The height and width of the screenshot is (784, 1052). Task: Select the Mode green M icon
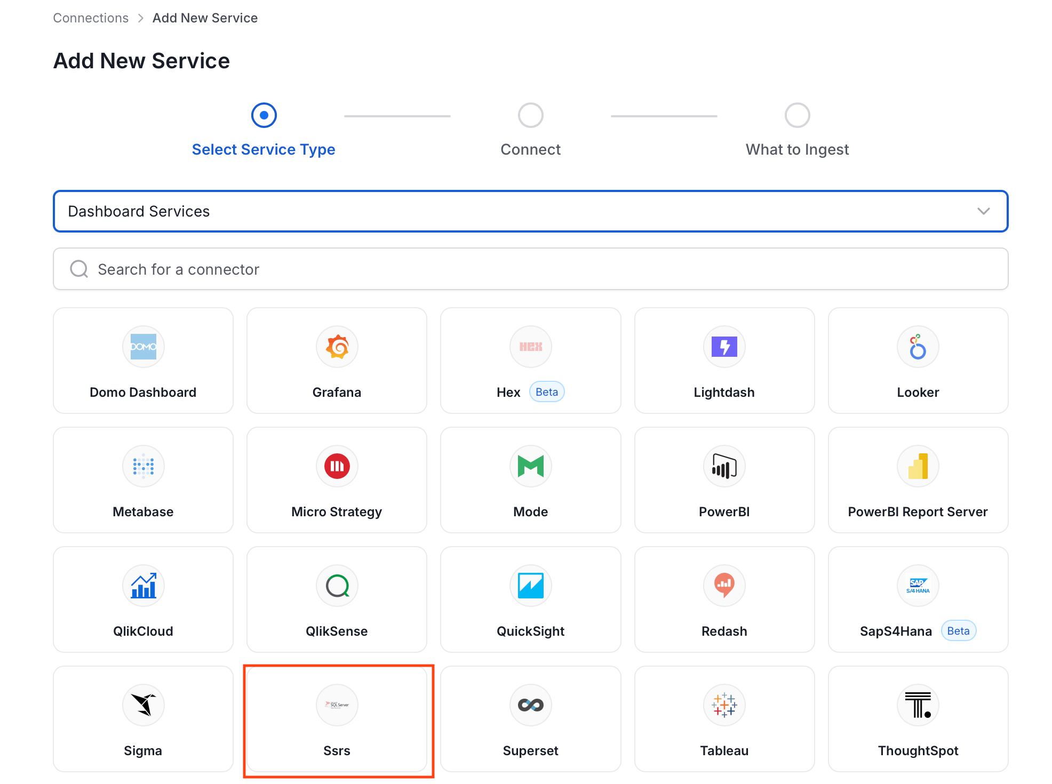pos(531,466)
